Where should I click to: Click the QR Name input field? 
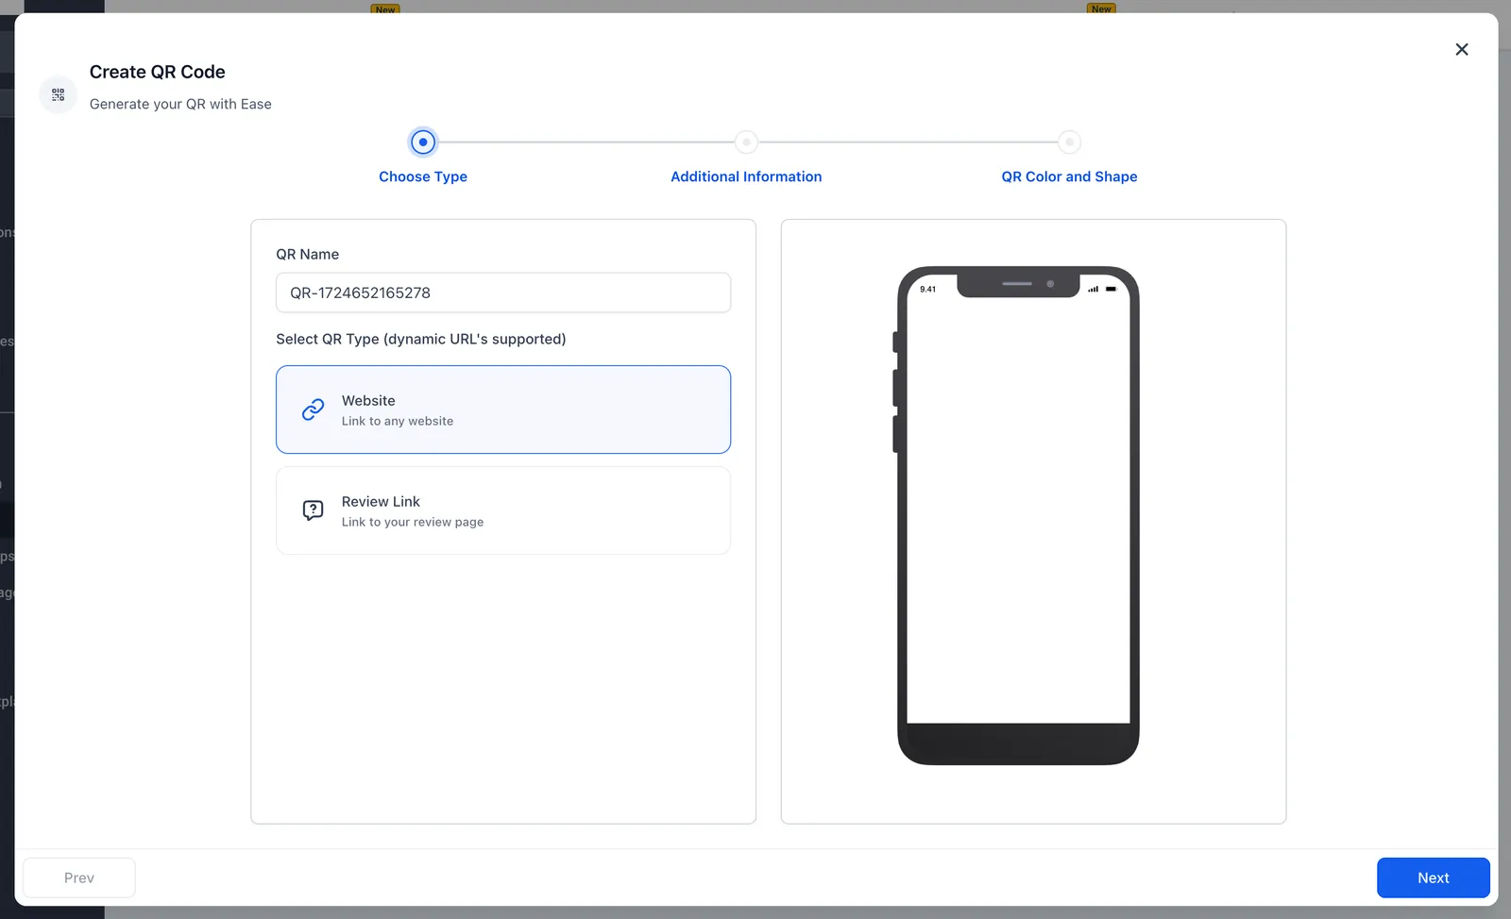tap(503, 292)
